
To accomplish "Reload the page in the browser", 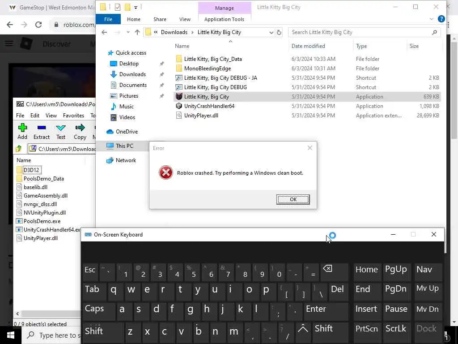I will pos(38,25).
